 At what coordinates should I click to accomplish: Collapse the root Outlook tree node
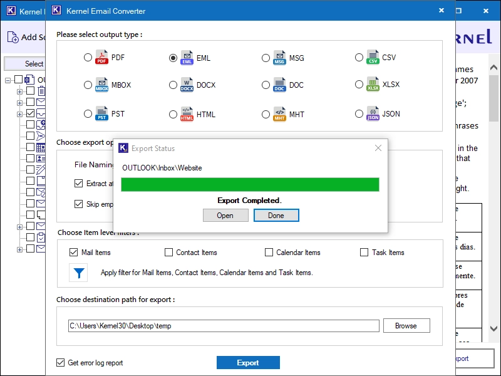coord(8,80)
